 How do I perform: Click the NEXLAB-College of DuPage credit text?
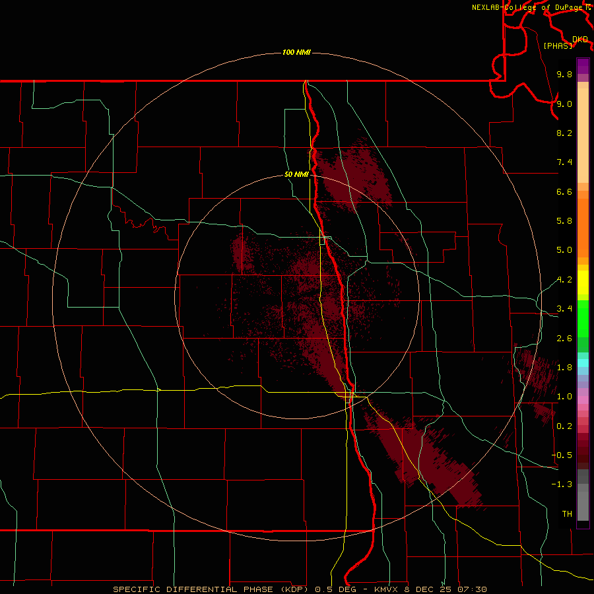(x=527, y=7)
